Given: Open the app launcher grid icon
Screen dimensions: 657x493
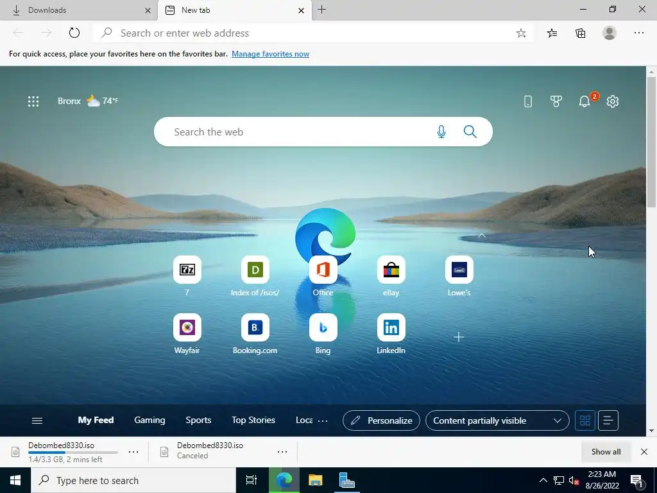Looking at the screenshot, I should tap(33, 101).
